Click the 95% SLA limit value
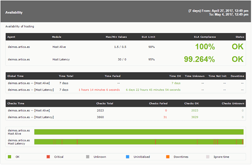 coord(151,59)
